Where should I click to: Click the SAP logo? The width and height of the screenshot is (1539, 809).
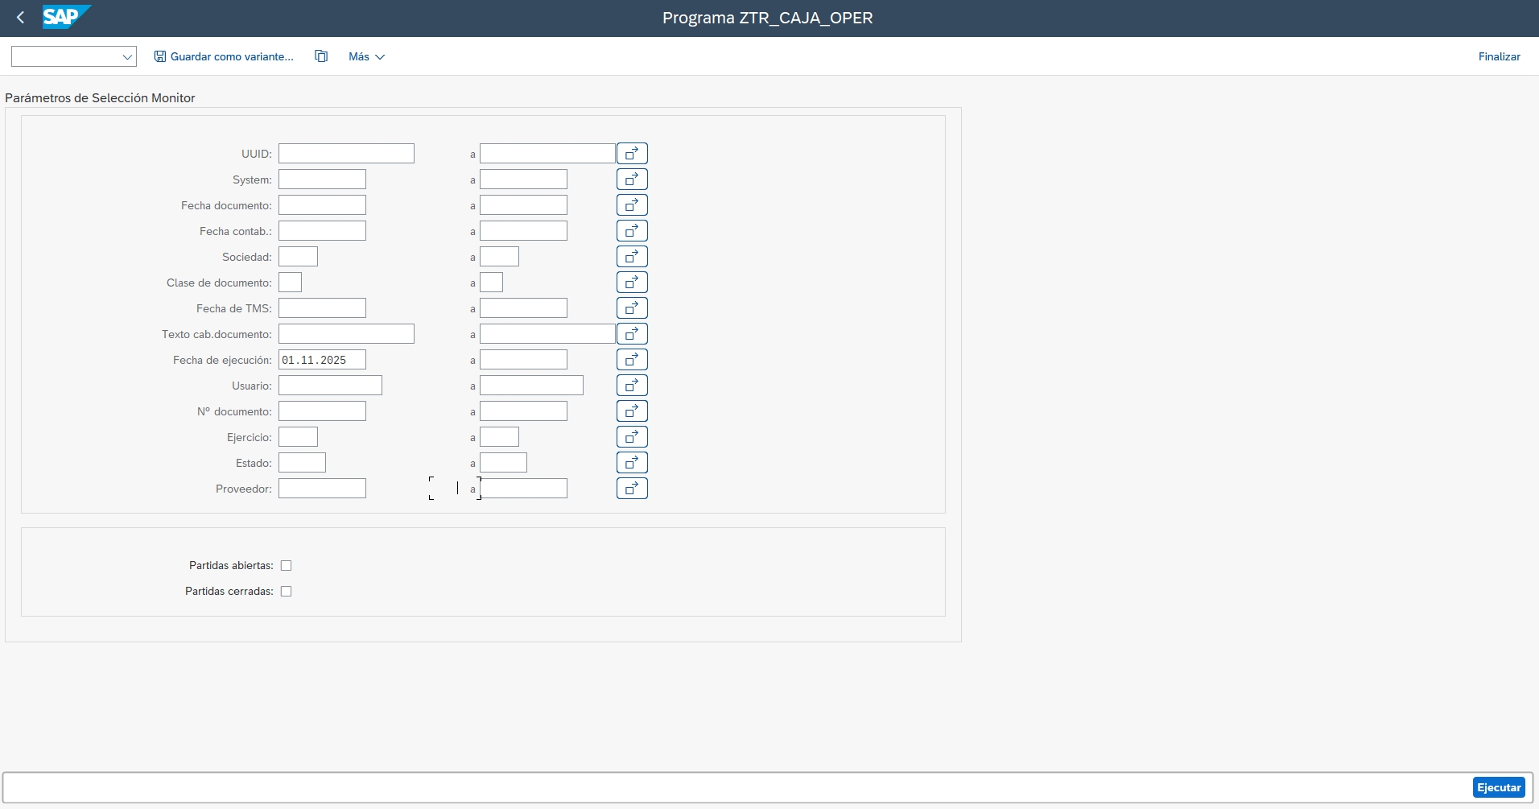[66, 17]
